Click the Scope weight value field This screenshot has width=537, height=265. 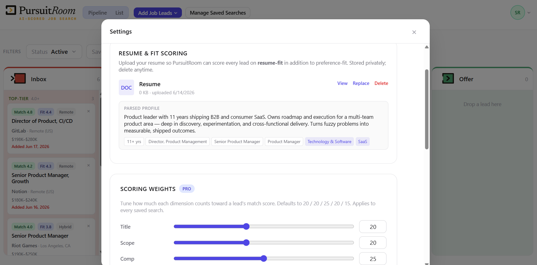tap(373, 243)
